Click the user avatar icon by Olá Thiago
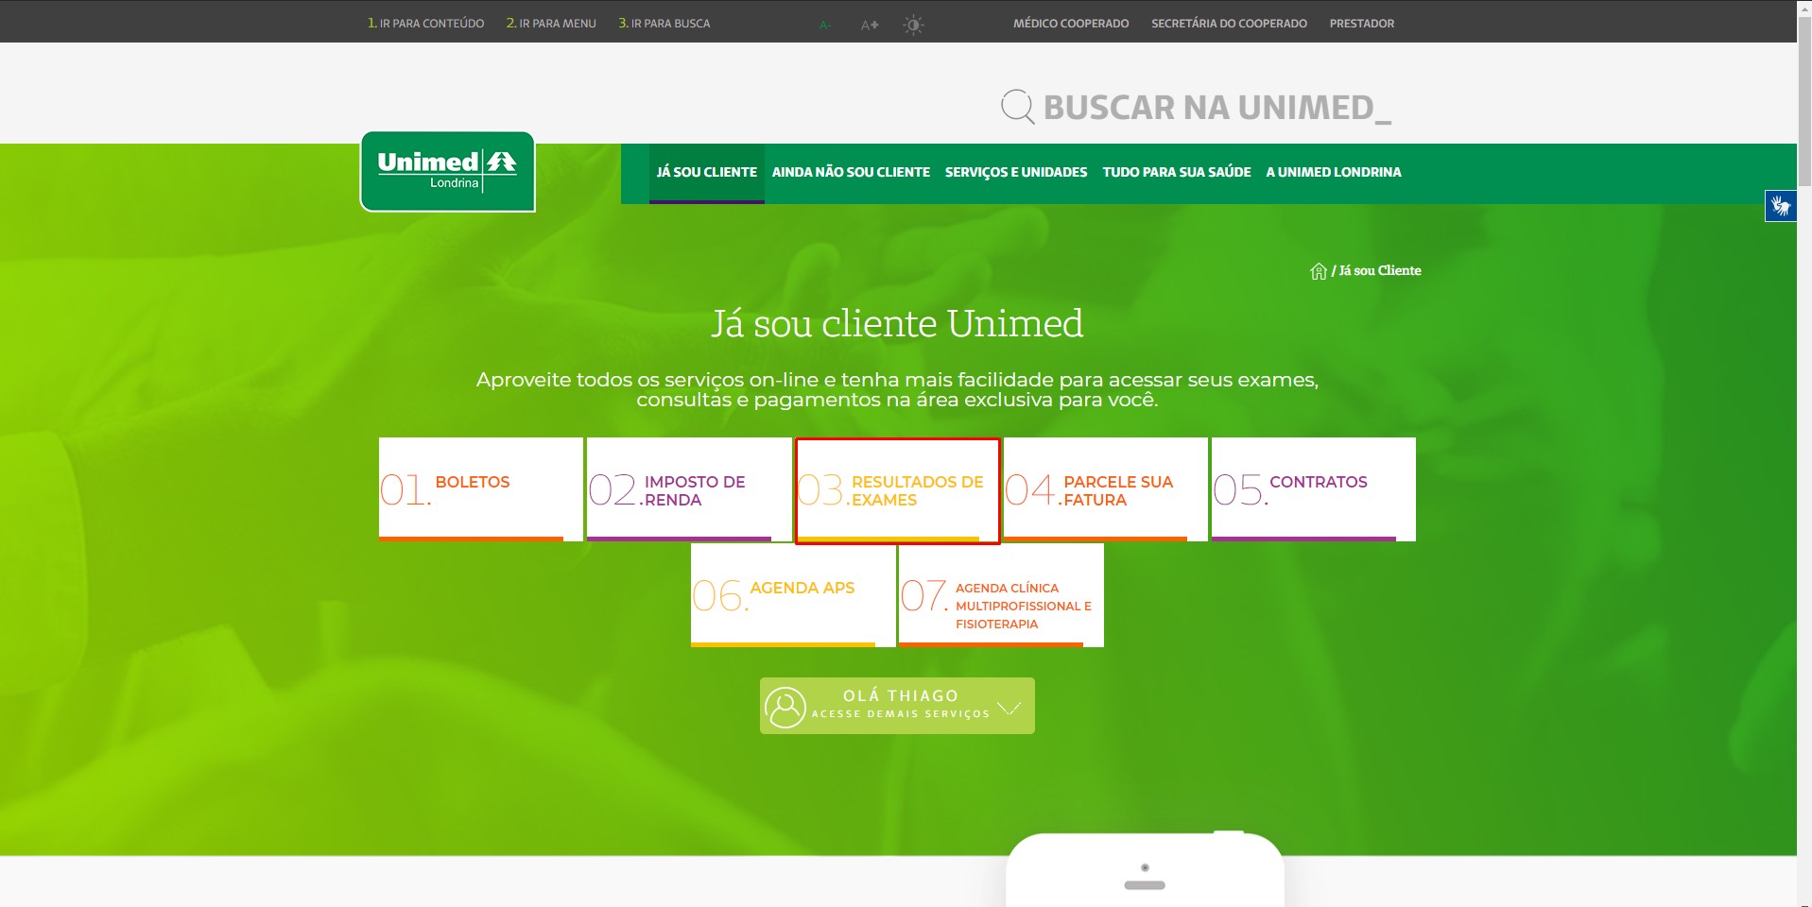Viewport: 1812px width, 907px height. pyautogui.click(x=785, y=706)
